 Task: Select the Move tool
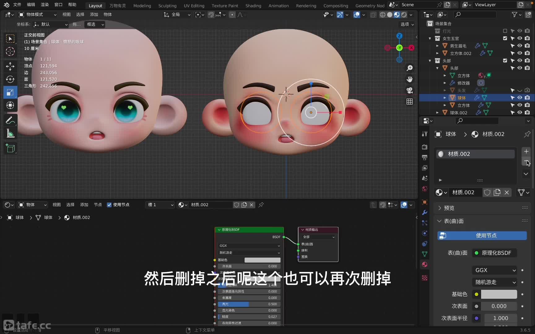pyautogui.click(x=10, y=66)
